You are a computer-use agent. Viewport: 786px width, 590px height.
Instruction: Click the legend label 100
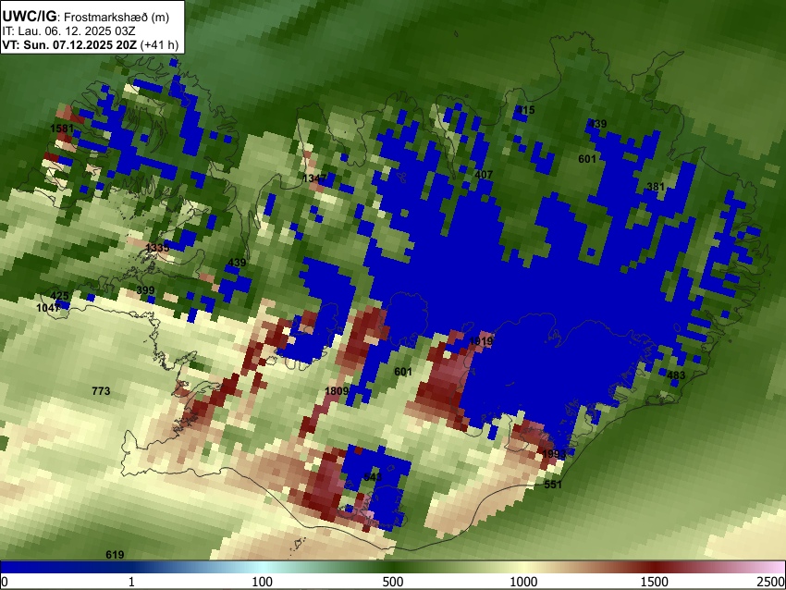pyautogui.click(x=263, y=582)
